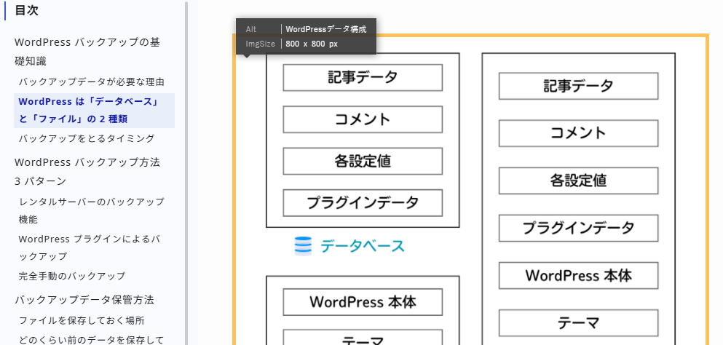Click left '各設定値' box in database group
723x345 pixels.
pos(363,161)
